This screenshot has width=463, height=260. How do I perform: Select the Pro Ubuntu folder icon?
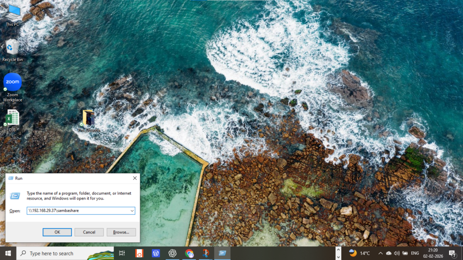89,121
